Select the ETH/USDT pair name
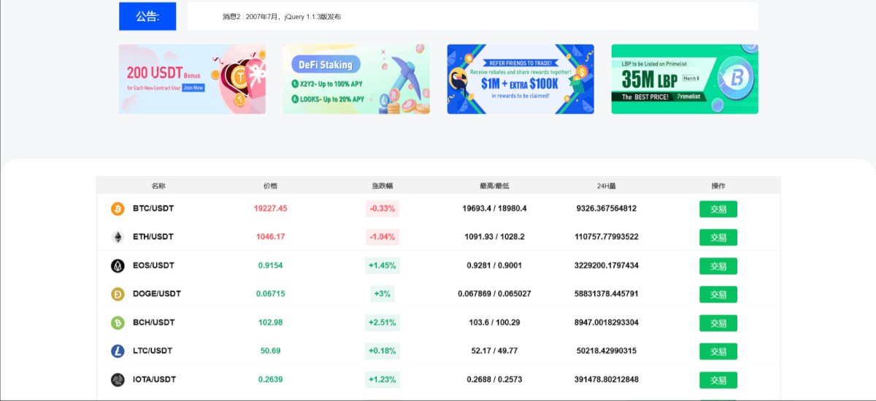 [x=153, y=237]
